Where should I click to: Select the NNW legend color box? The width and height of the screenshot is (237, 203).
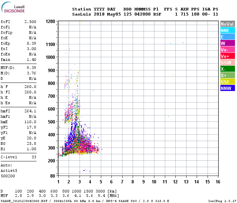(x=228, y=88)
